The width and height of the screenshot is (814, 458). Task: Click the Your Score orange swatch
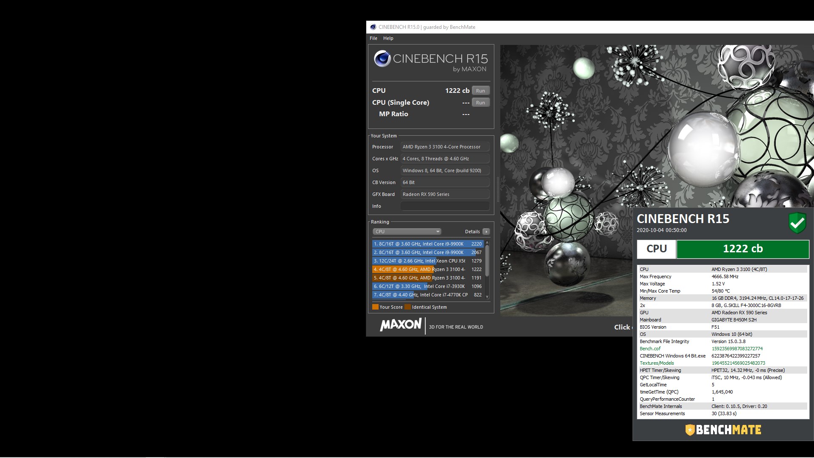click(375, 307)
